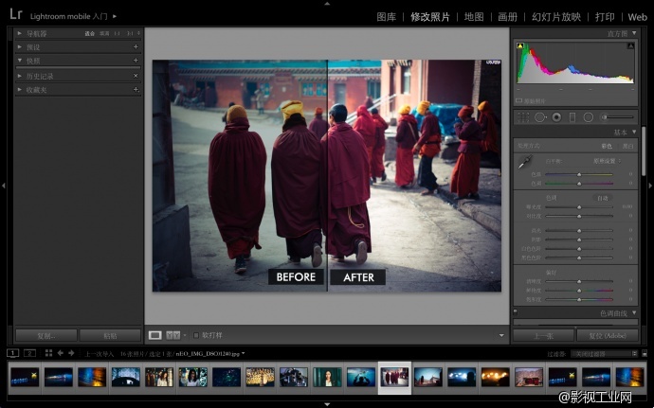Toggle the checkbox under the histogram

click(518, 99)
